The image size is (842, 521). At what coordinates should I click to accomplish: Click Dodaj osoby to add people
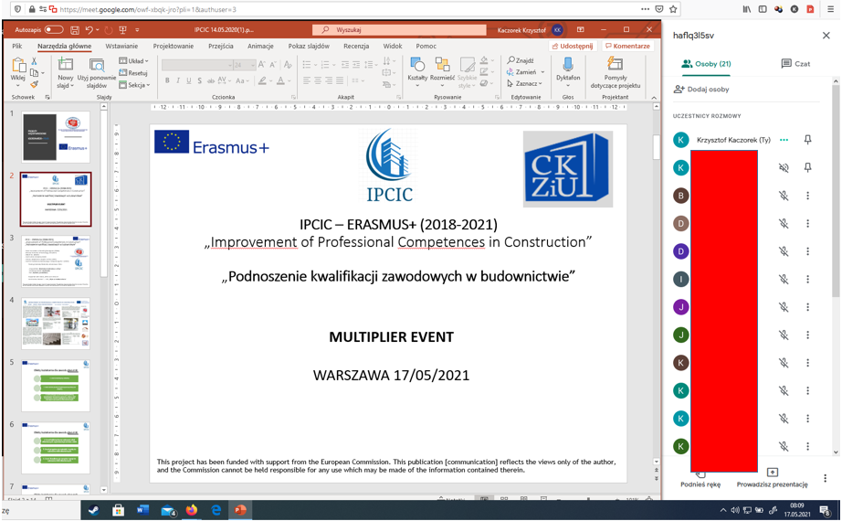[702, 90]
